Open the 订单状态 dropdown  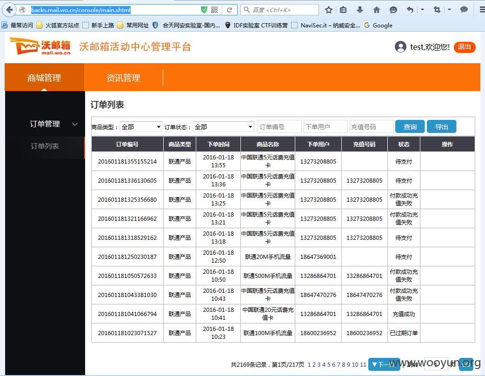[223, 127]
